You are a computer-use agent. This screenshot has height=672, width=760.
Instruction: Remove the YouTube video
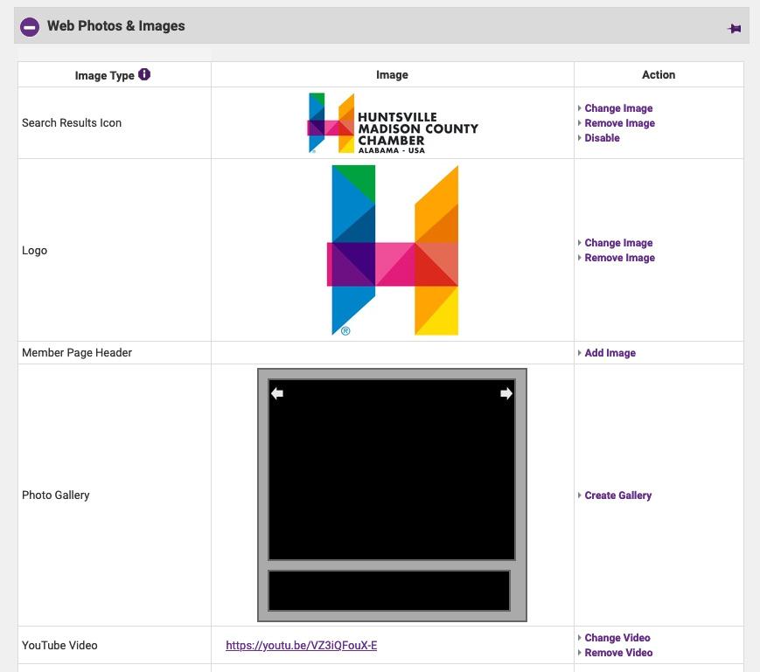click(x=618, y=653)
